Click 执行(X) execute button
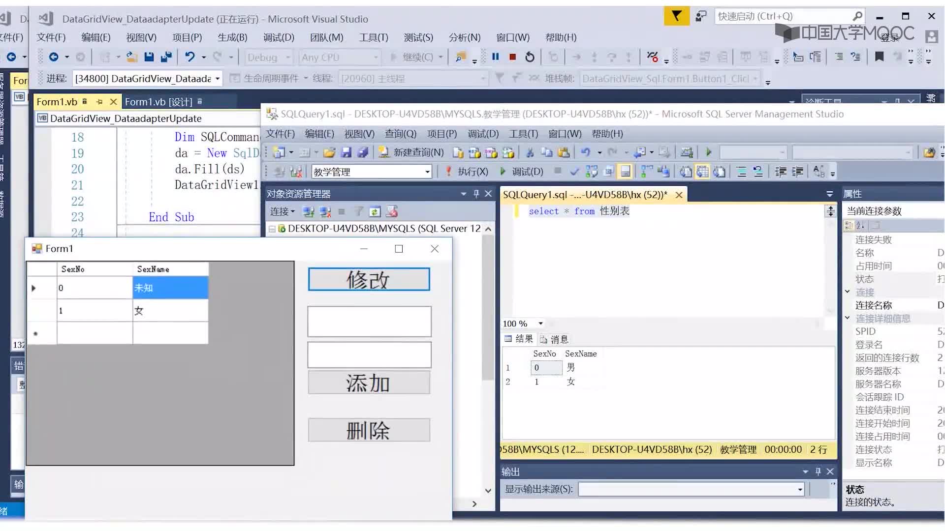Screen dimensions: 945x531 coord(467,172)
